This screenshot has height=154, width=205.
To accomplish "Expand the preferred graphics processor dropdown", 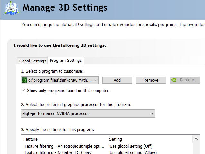I will [x=88, y=114].
